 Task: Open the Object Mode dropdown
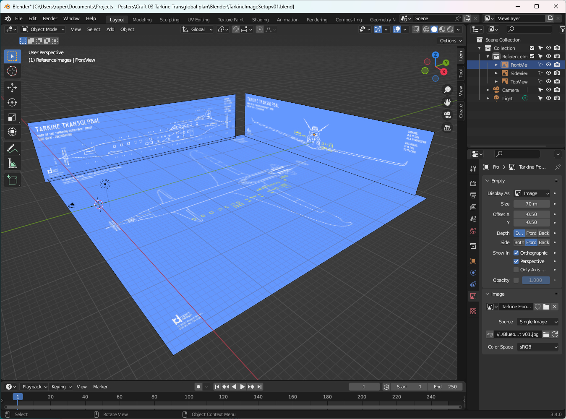tap(43, 29)
